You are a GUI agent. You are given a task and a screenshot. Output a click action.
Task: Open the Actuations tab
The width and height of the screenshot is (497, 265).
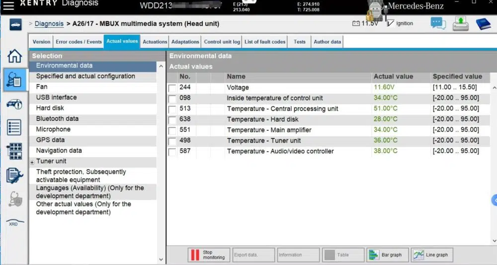[155, 42]
